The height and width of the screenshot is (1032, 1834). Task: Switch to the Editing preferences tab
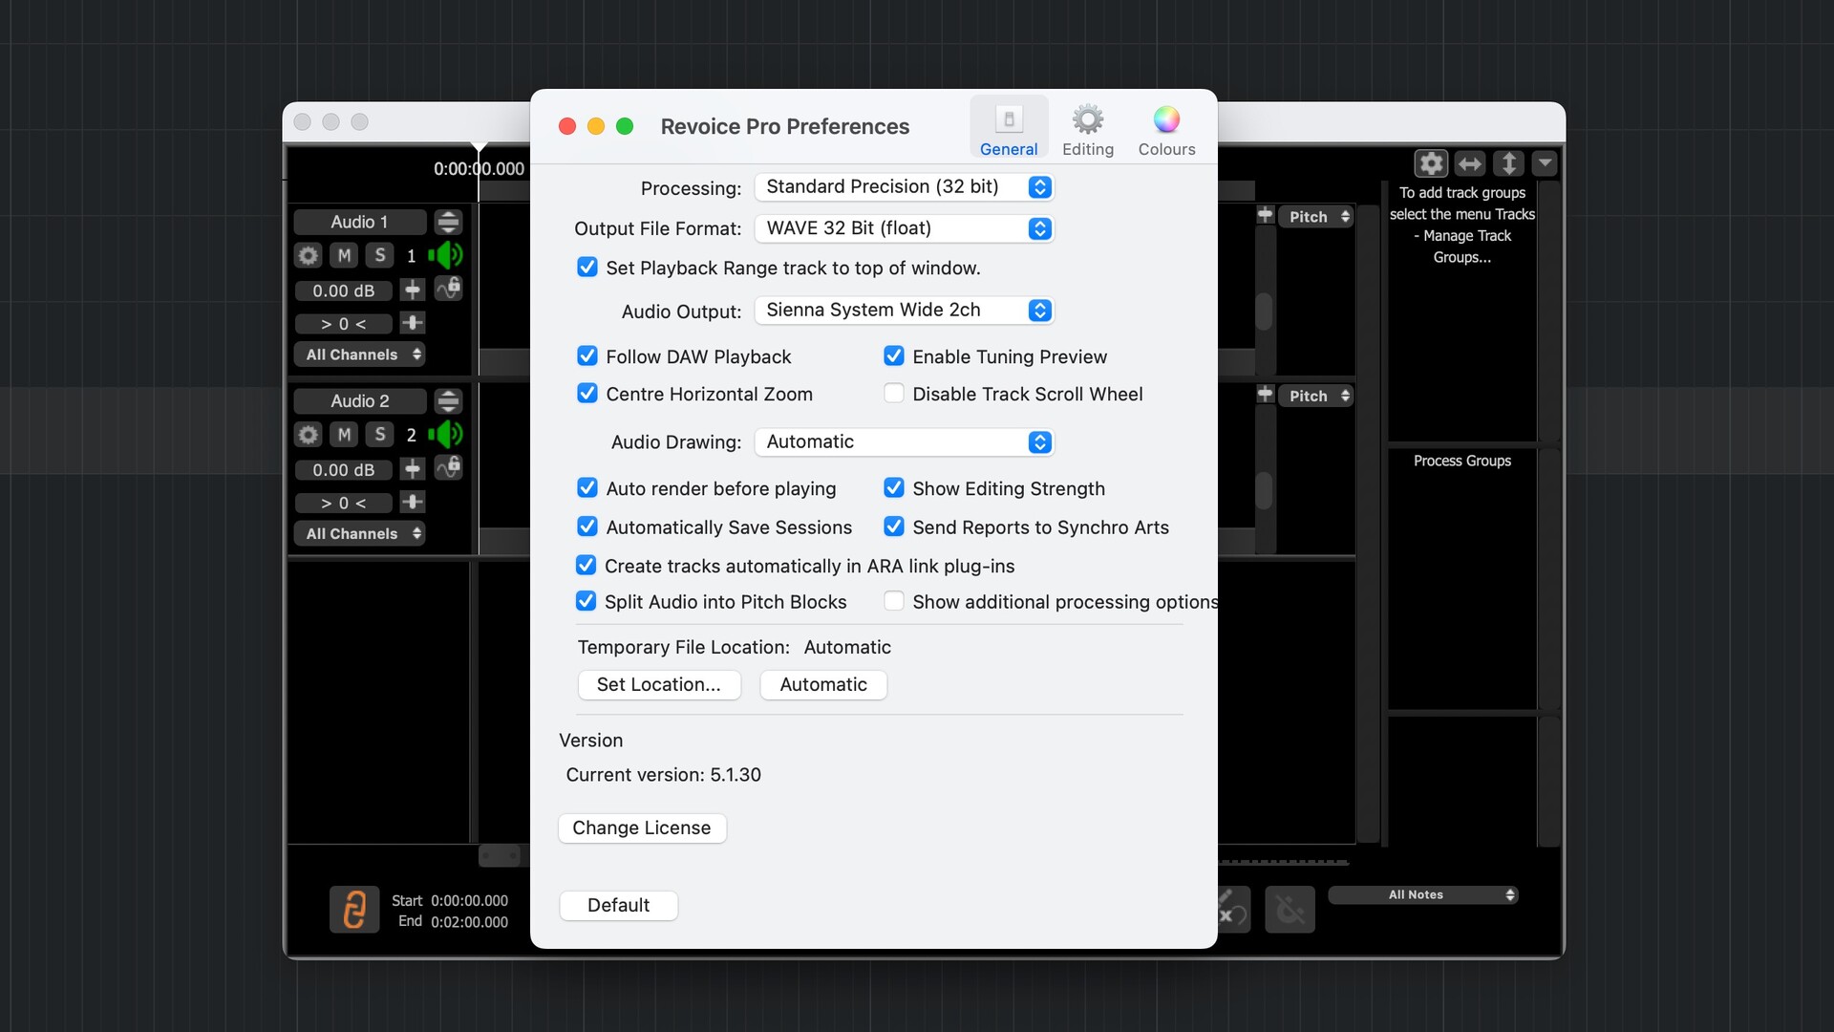pos(1087,129)
